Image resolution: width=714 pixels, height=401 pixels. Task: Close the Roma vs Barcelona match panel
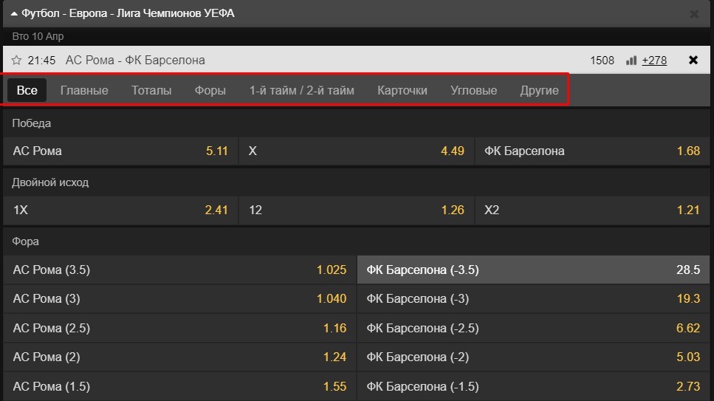pos(693,60)
